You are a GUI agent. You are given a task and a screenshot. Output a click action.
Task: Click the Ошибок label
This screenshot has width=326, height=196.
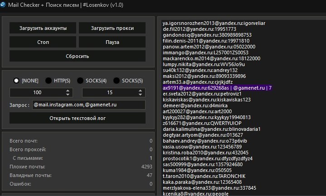point(20,184)
